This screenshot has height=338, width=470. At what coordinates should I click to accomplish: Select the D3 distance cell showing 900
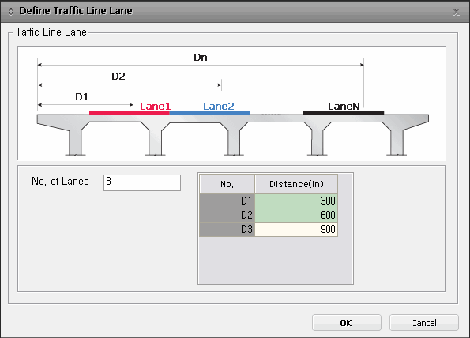click(296, 229)
